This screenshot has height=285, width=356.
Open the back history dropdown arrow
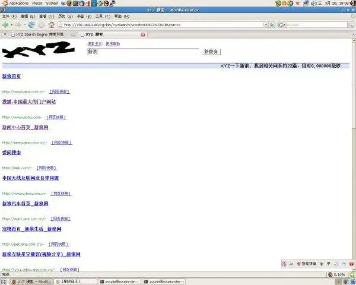click(x=12, y=25)
